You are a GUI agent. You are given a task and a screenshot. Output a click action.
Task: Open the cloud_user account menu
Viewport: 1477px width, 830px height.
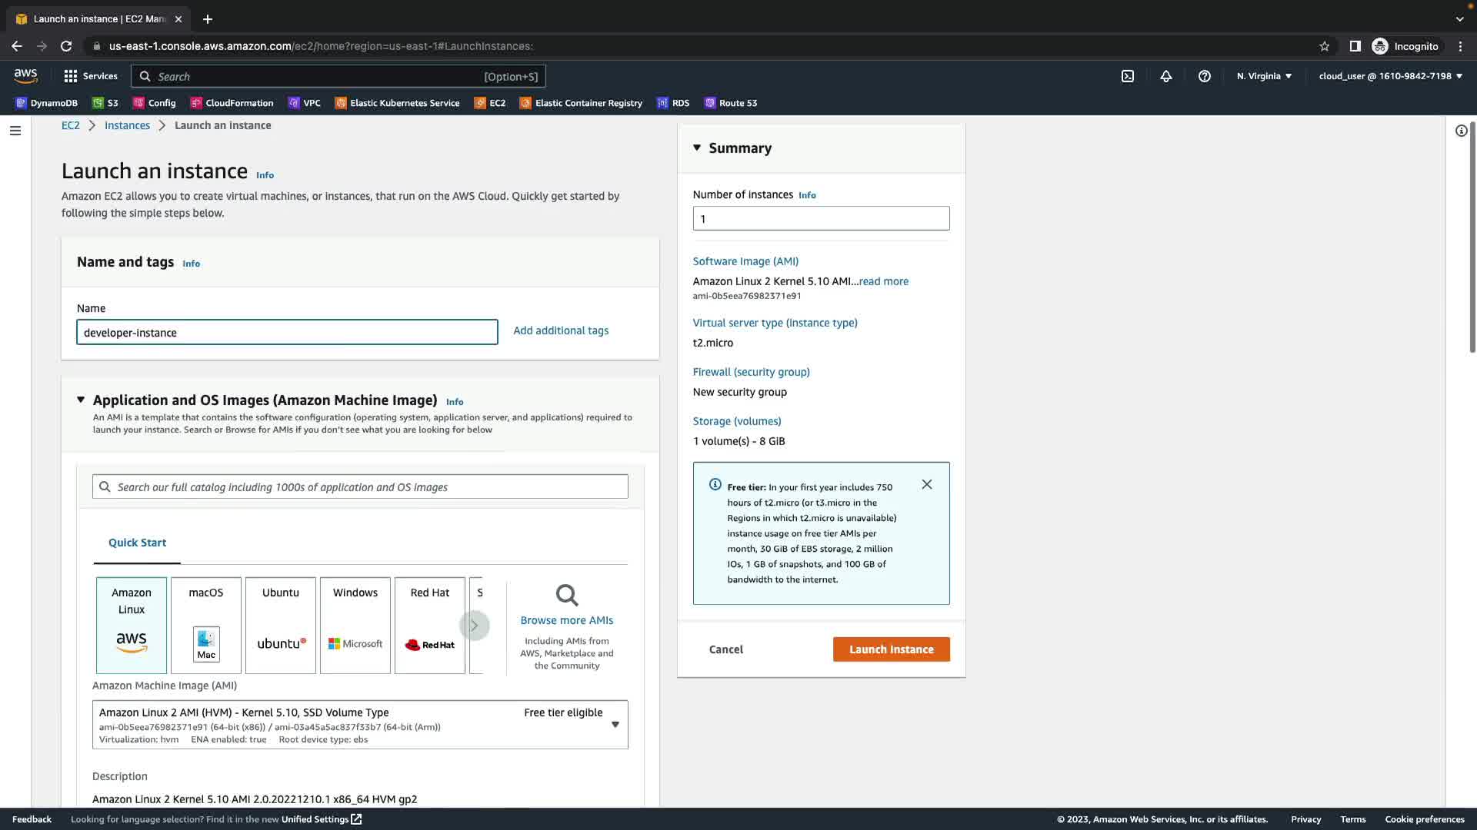(1390, 76)
